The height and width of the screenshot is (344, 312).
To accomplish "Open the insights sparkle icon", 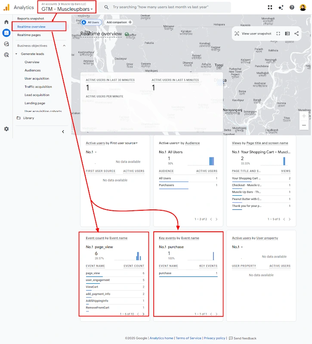I will pyautogui.click(x=281, y=7).
